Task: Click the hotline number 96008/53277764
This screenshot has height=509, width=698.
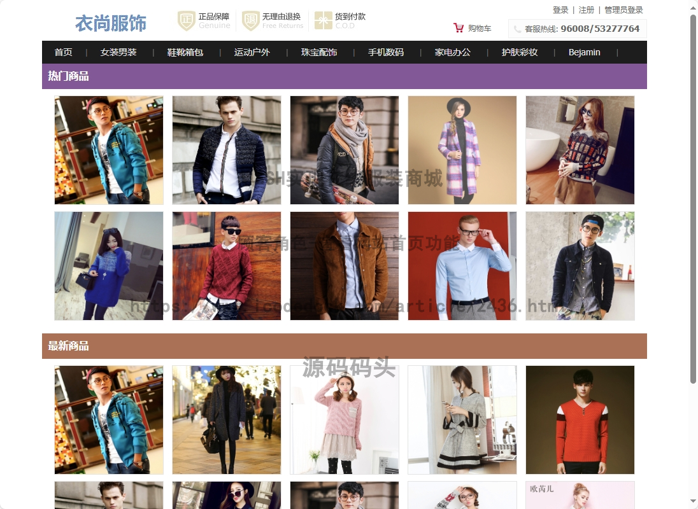Action: pyautogui.click(x=600, y=29)
